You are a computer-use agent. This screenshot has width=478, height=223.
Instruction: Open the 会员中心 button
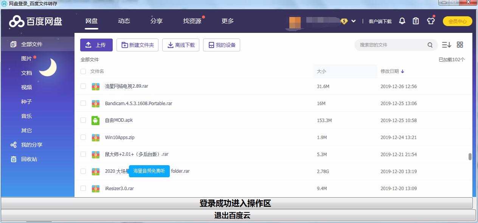coord(458,21)
